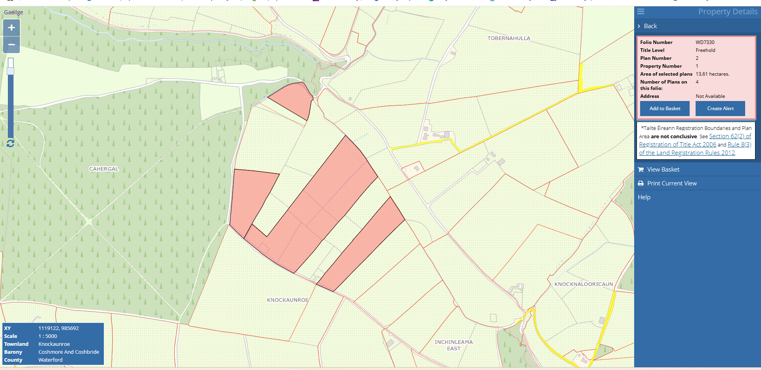Open the Help menu item
Image resolution: width=761 pixels, height=370 pixels.
click(644, 197)
